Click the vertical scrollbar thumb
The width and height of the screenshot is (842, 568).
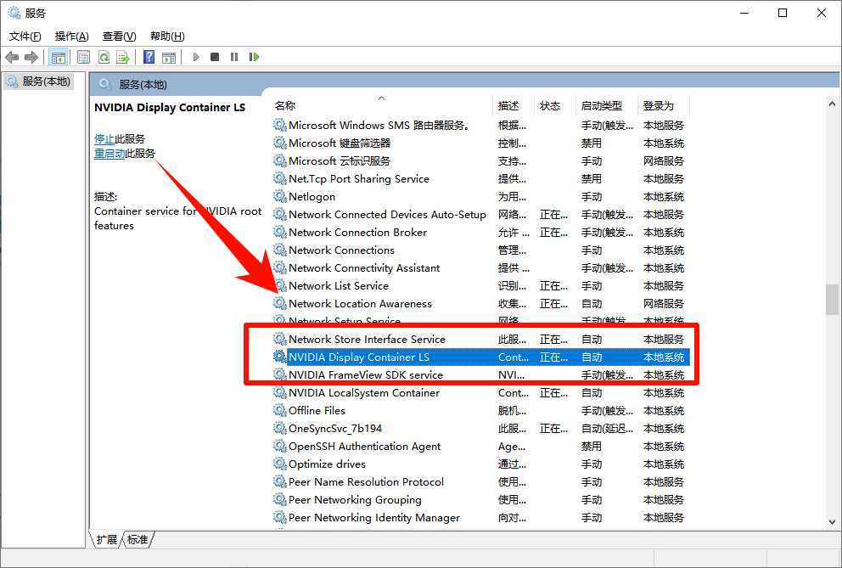click(x=832, y=300)
